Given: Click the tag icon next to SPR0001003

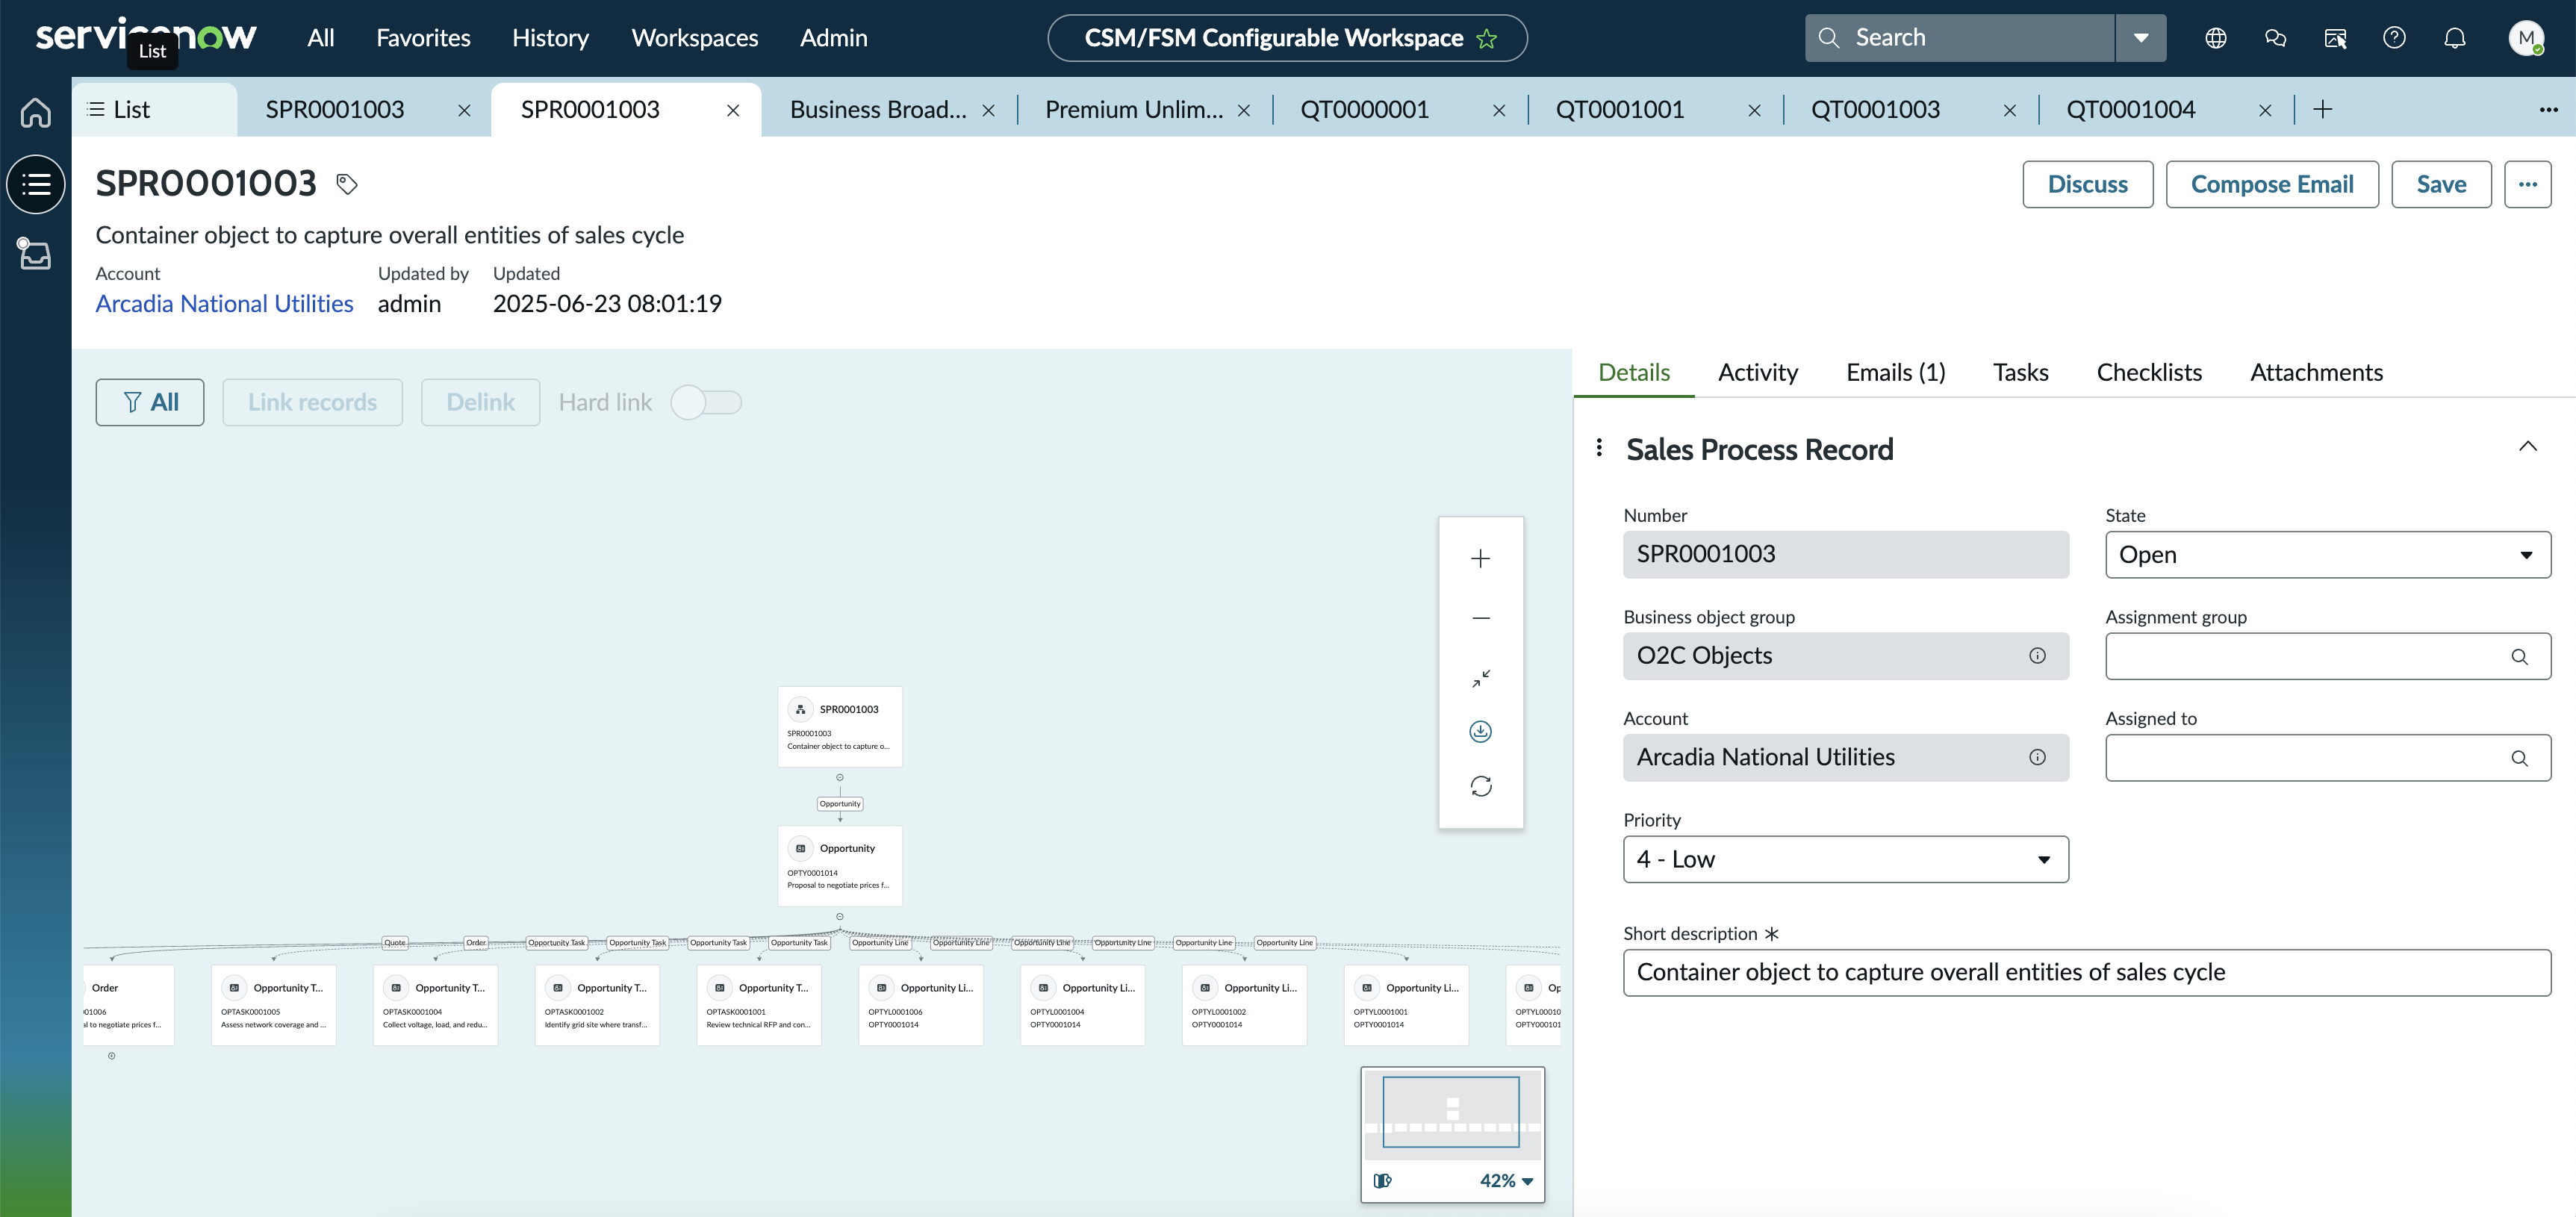Looking at the screenshot, I should pyautogui.click(x=347, y=184).
